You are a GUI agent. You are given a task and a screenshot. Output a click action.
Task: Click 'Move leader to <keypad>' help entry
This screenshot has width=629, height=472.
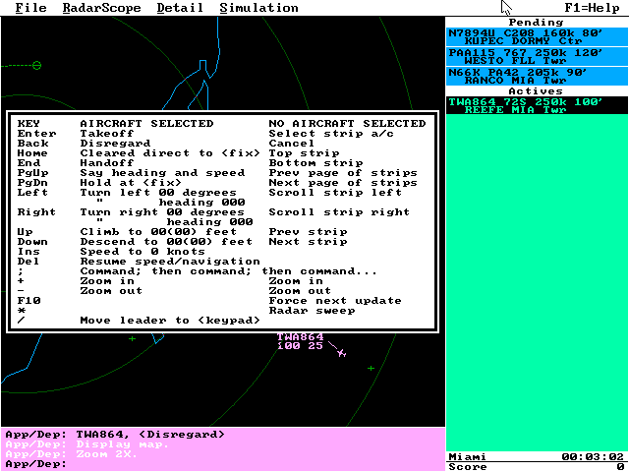coord(170,320)
